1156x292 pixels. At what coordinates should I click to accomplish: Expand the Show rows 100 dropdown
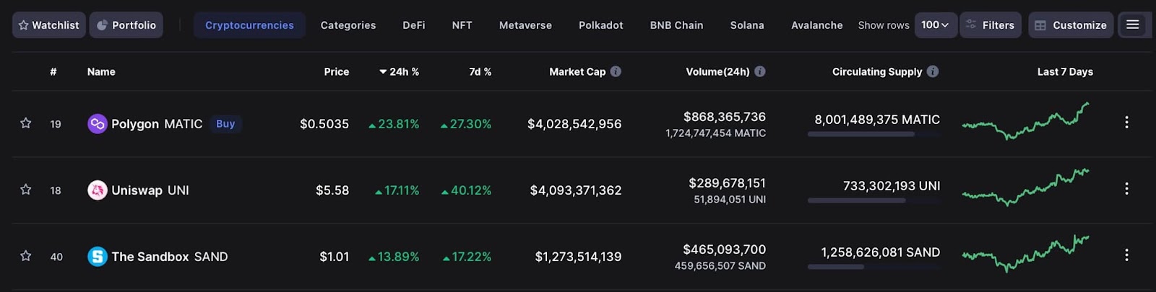coord(935,25)
